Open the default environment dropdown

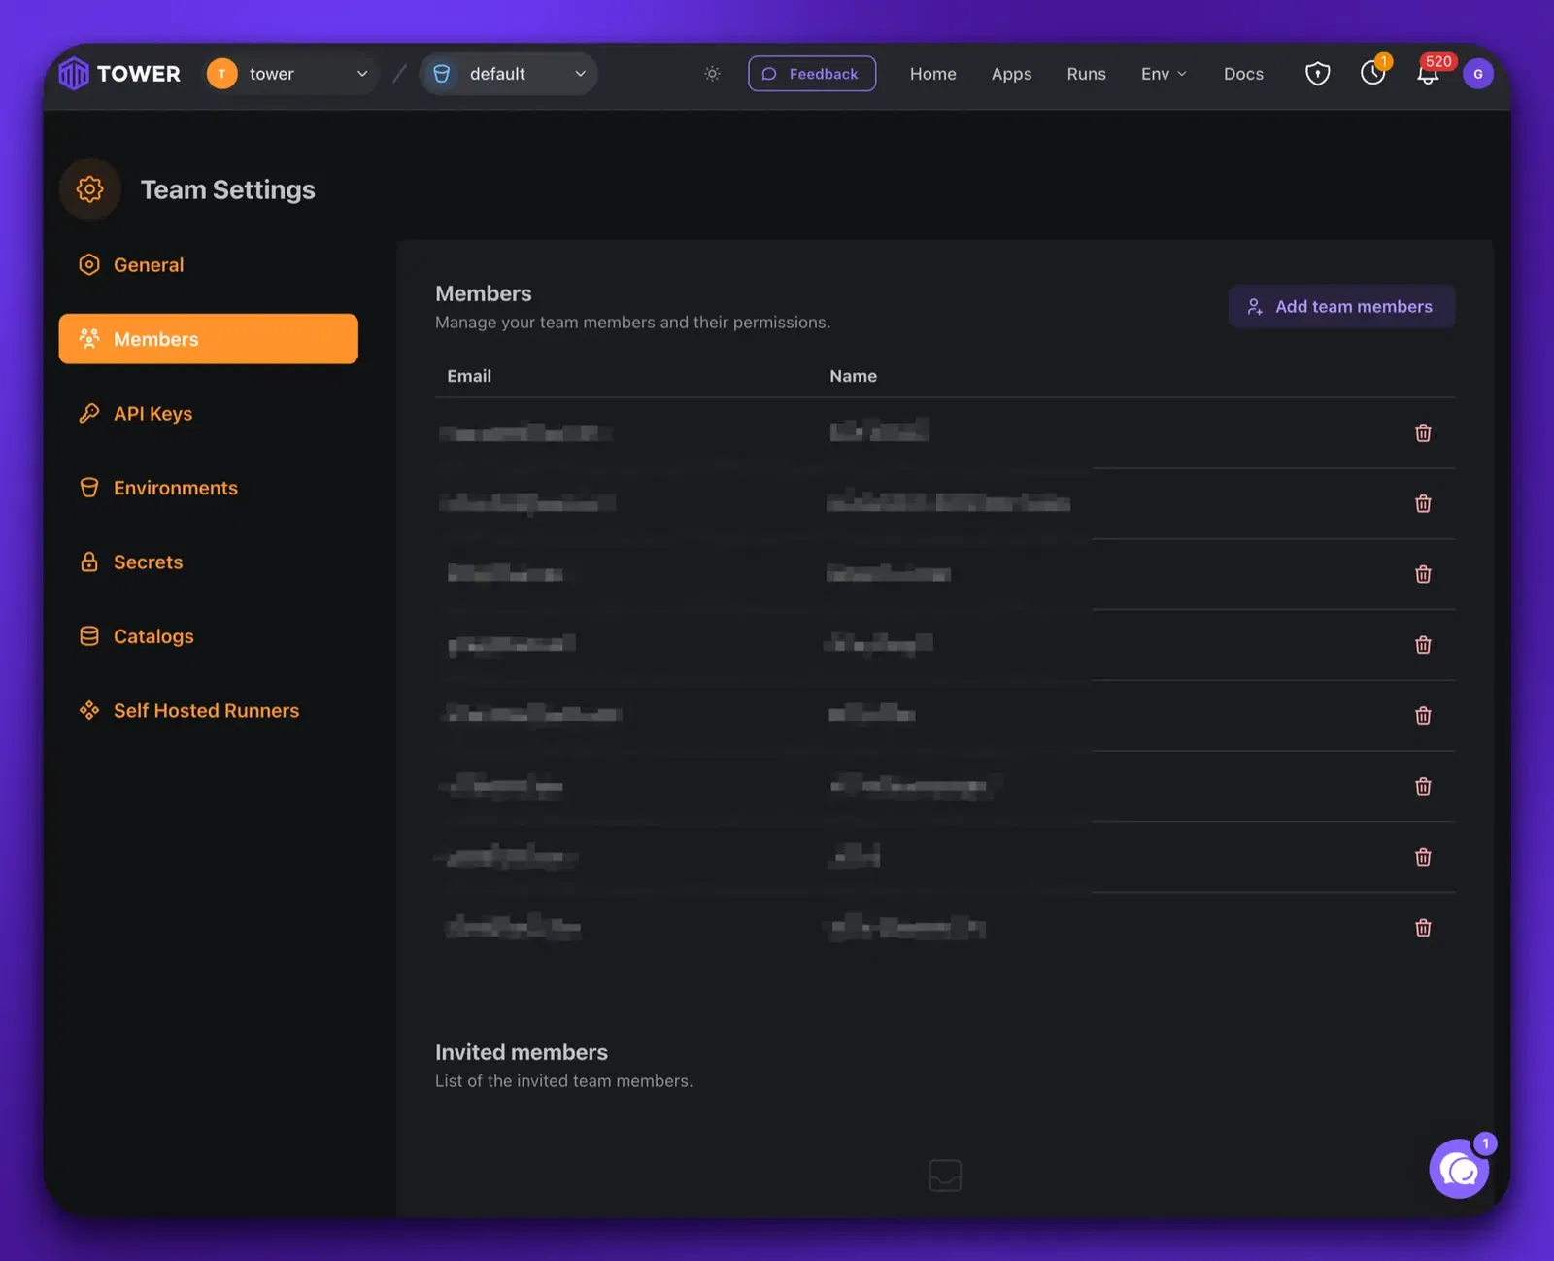tap(508, 73)
